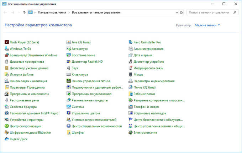
Task: Click the Яндекс.Диск icon
Action: pyautogui.click(x=7, y=139)
